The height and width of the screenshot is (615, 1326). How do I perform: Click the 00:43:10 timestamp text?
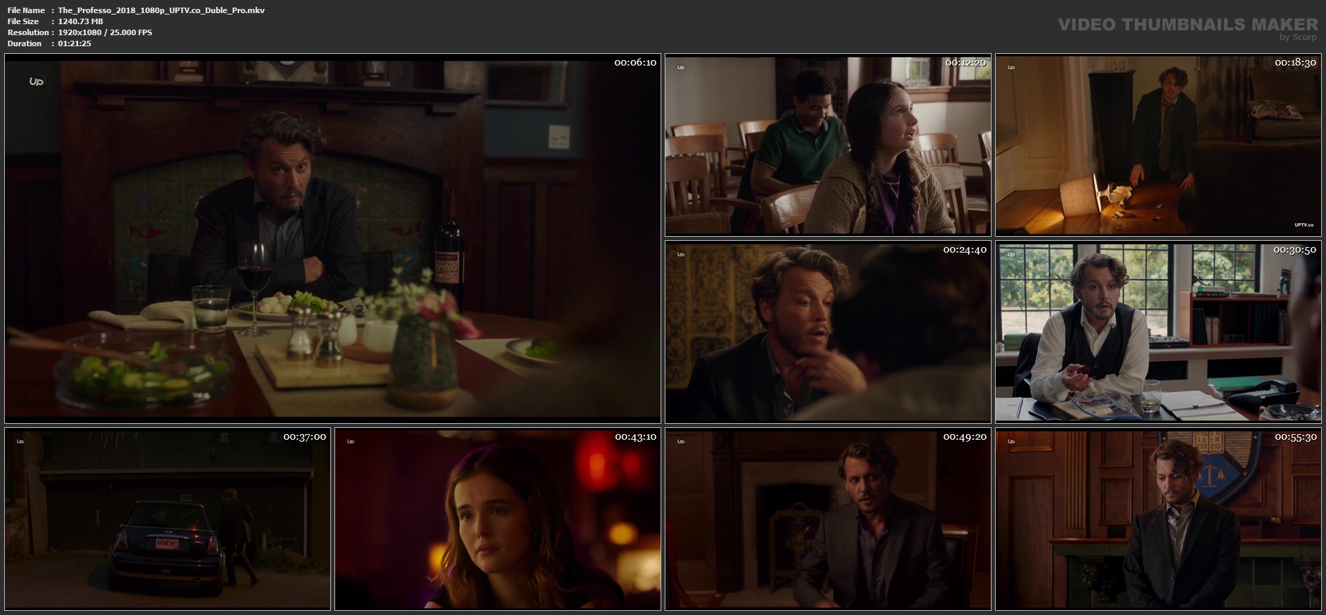coord(635,437)
